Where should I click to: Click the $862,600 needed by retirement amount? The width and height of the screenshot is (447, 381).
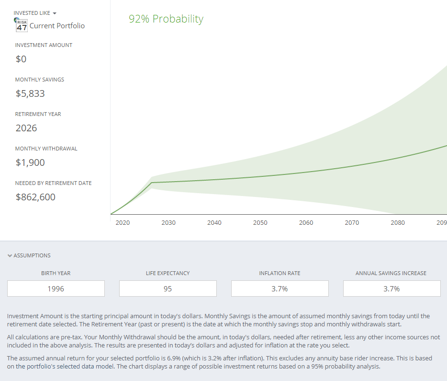(x=35, y=197)
